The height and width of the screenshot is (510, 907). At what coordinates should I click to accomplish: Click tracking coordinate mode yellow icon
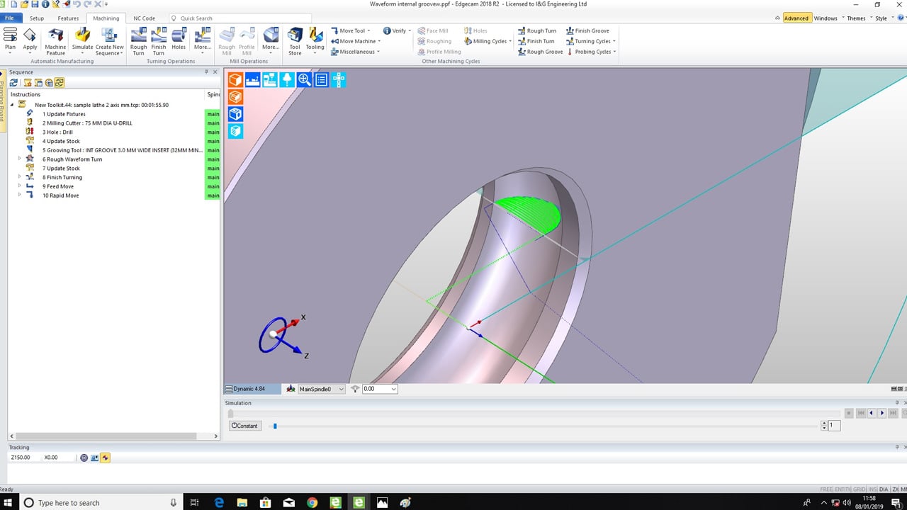(105, 458)
